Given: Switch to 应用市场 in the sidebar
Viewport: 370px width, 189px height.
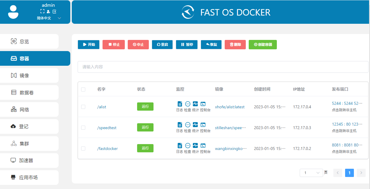Looking at the screenshot, I should pos(29,178).
